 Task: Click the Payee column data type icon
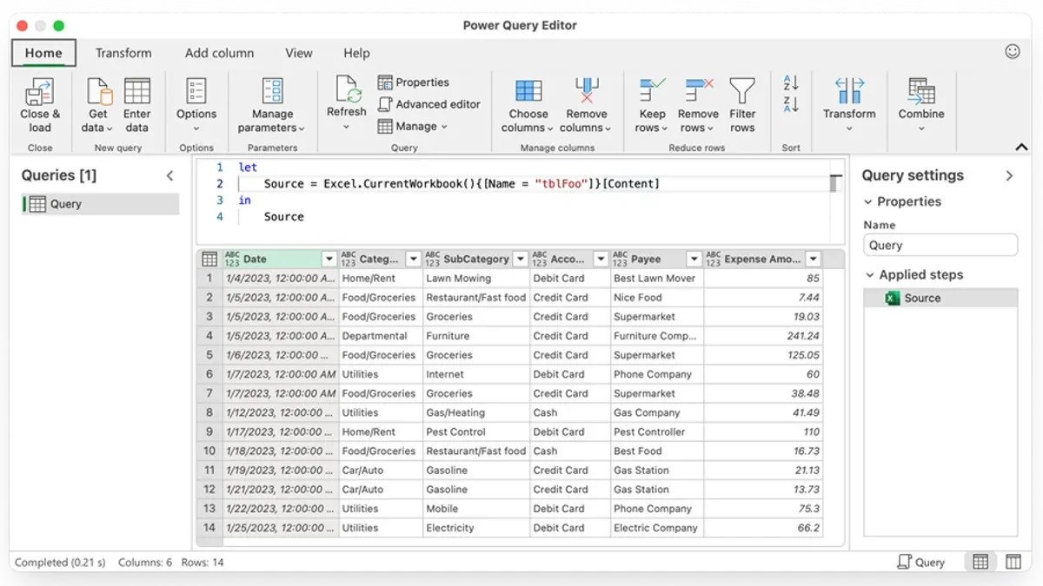click(x=620, y=259)
